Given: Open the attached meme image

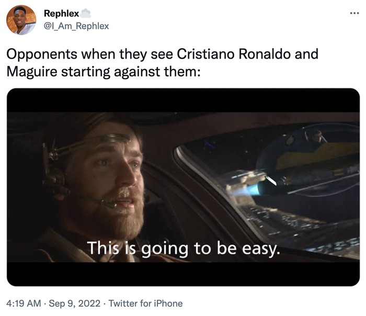Looking at the screenshot, I should 183,187.
